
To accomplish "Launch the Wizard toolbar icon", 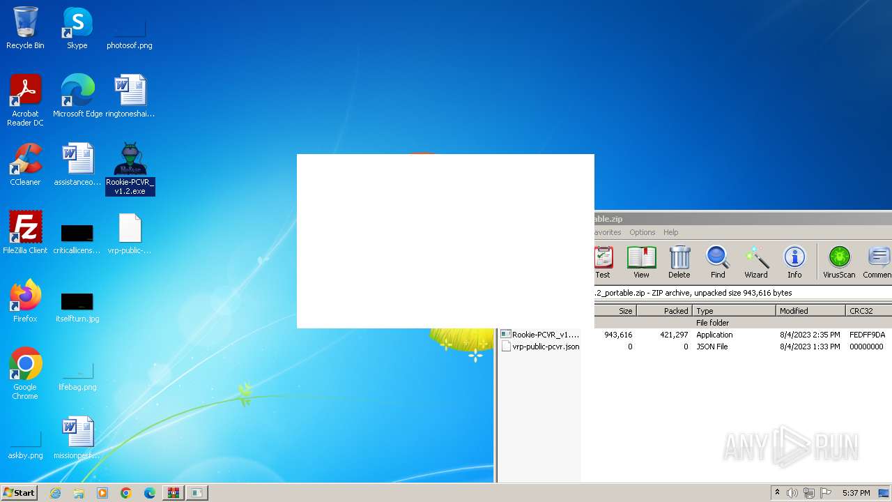I will coord(756,262).
